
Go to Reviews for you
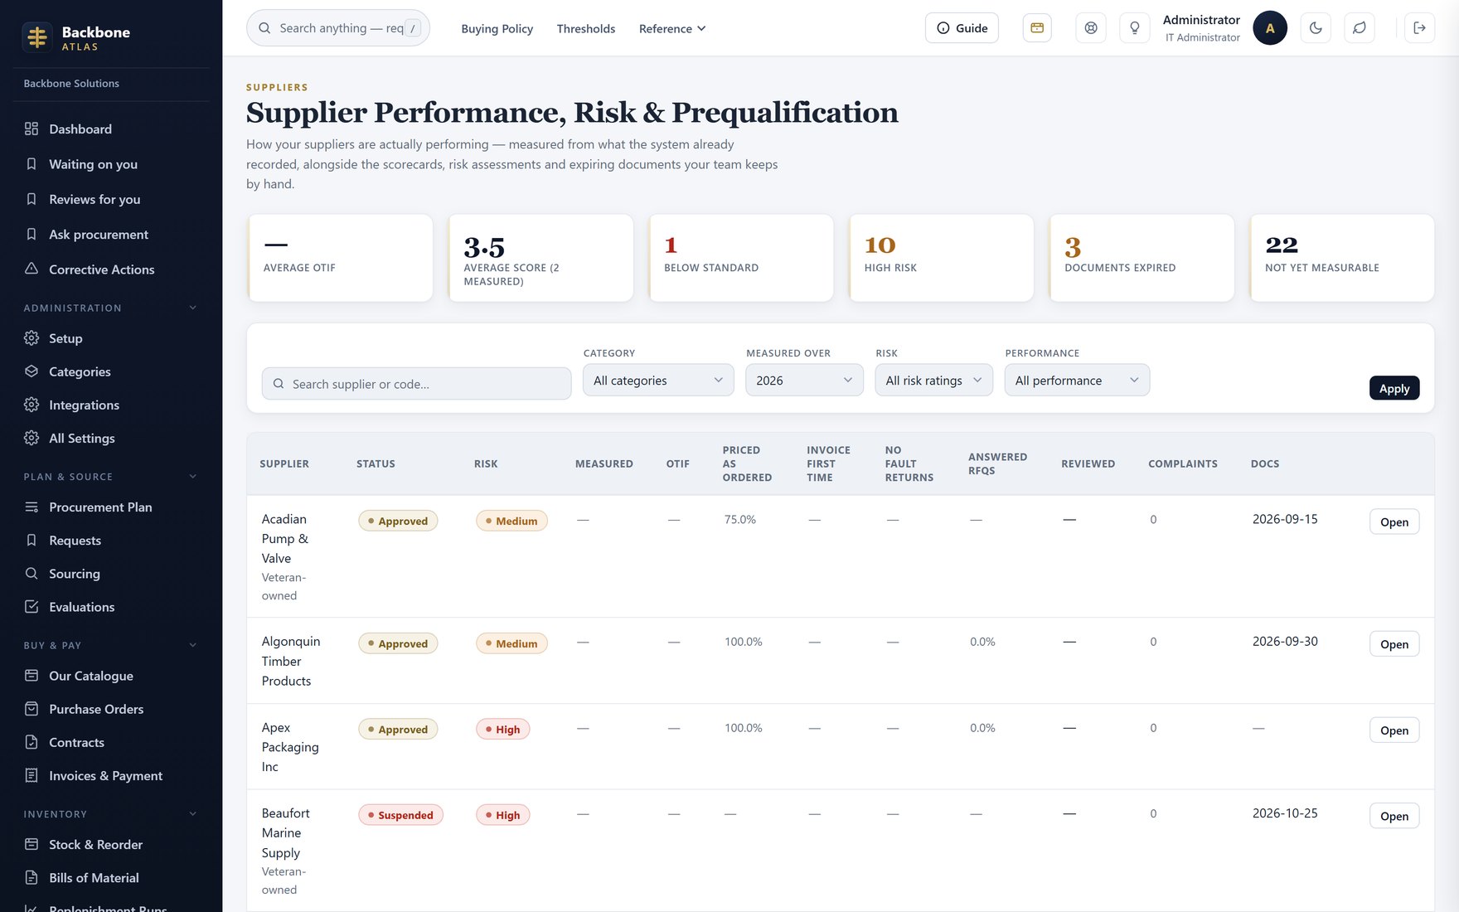click(111, 199)
